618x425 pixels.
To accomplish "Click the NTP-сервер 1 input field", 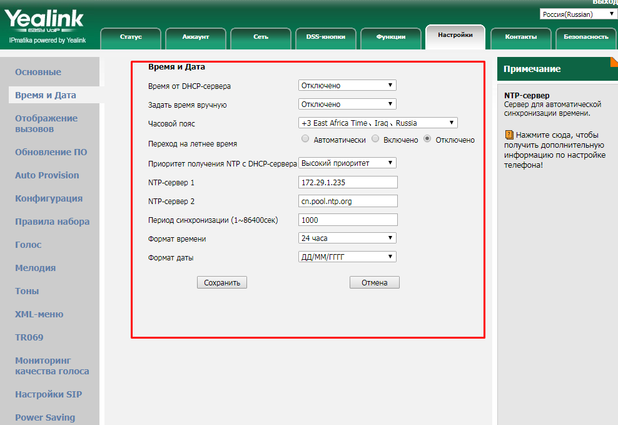I will (348, 182).
